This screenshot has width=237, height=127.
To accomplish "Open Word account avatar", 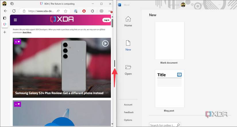I will pos(183,5).
